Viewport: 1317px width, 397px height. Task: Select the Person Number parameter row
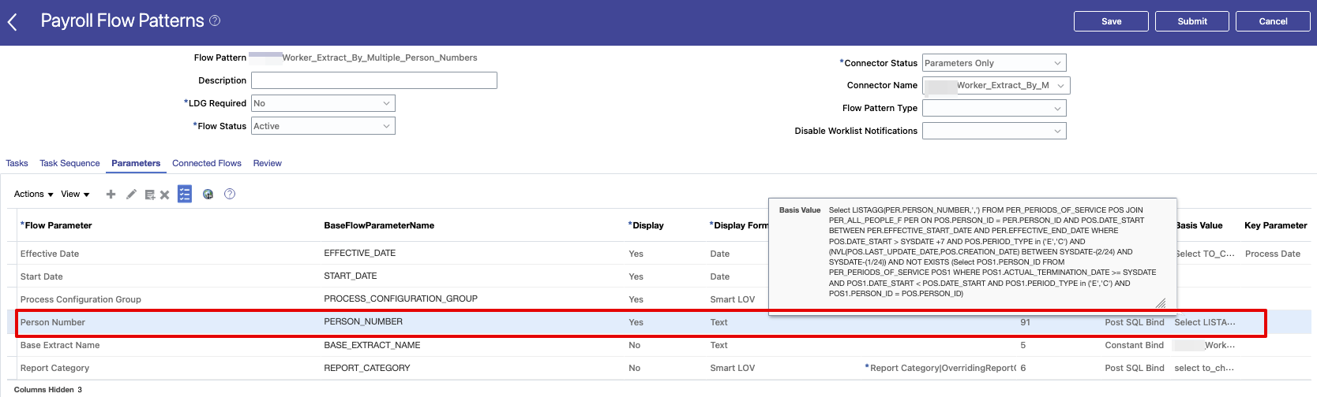[x=659, y=322]
